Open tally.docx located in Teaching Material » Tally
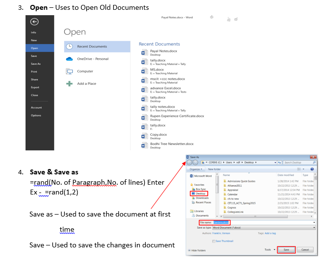 pyautogui.click(x=163, y=62)
